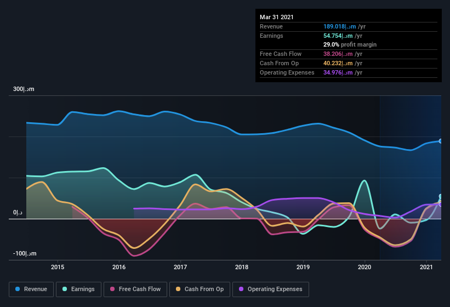Click the 2016 x-axis label
450x307 pixels.
119,267
